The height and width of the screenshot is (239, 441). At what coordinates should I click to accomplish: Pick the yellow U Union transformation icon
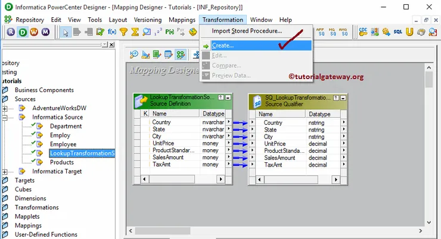pos(409,32)
